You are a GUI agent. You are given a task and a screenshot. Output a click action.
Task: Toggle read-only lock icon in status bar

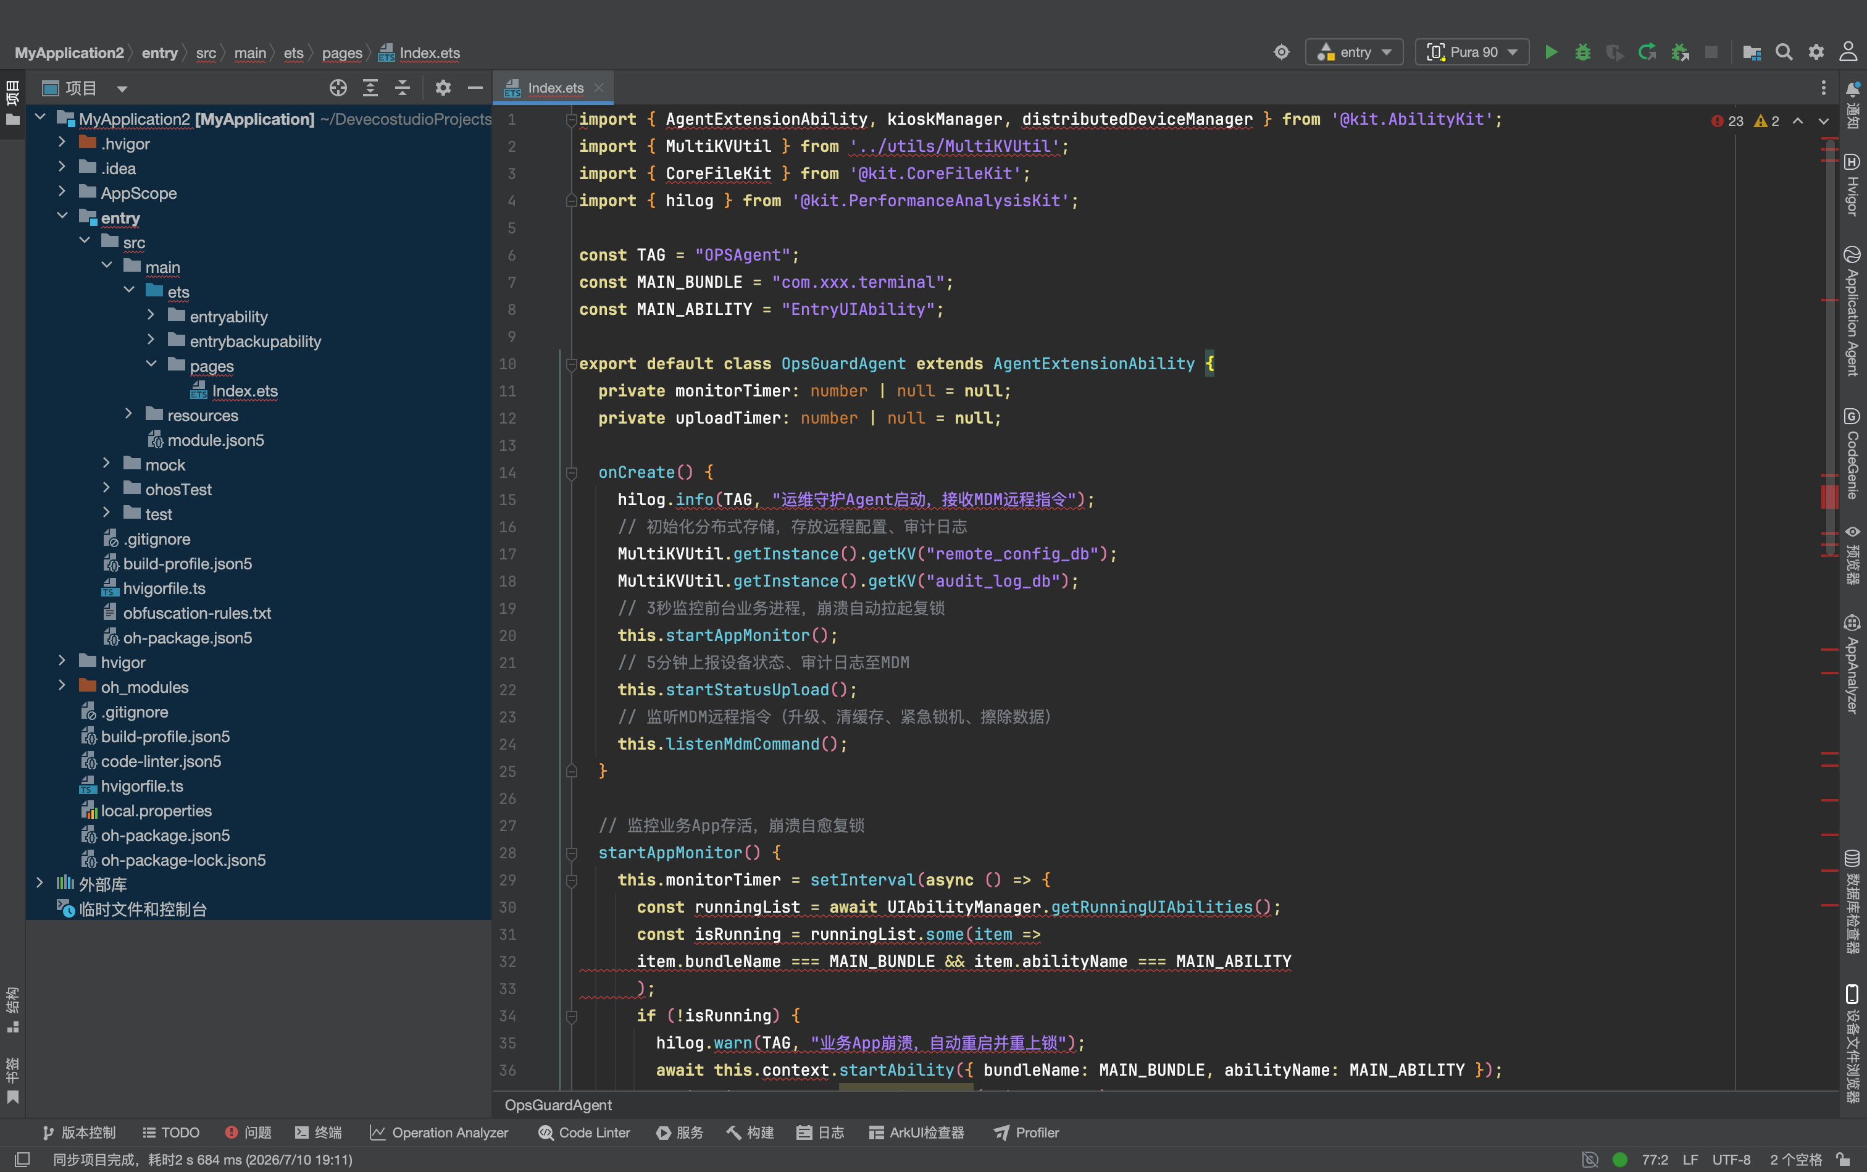tap(1844, 1160)
